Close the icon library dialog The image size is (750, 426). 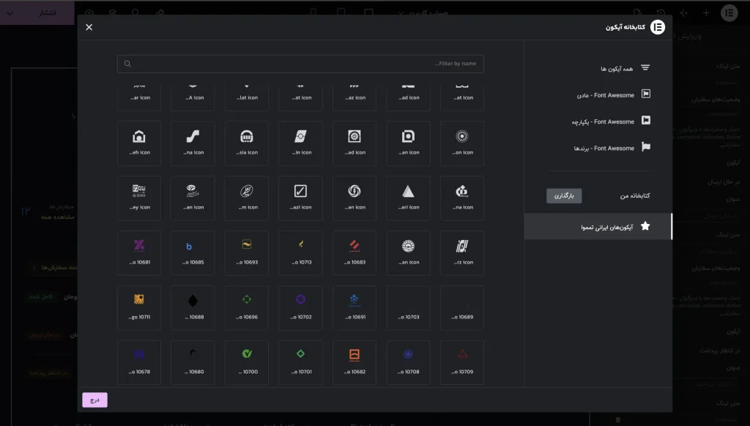click(89, 27)
